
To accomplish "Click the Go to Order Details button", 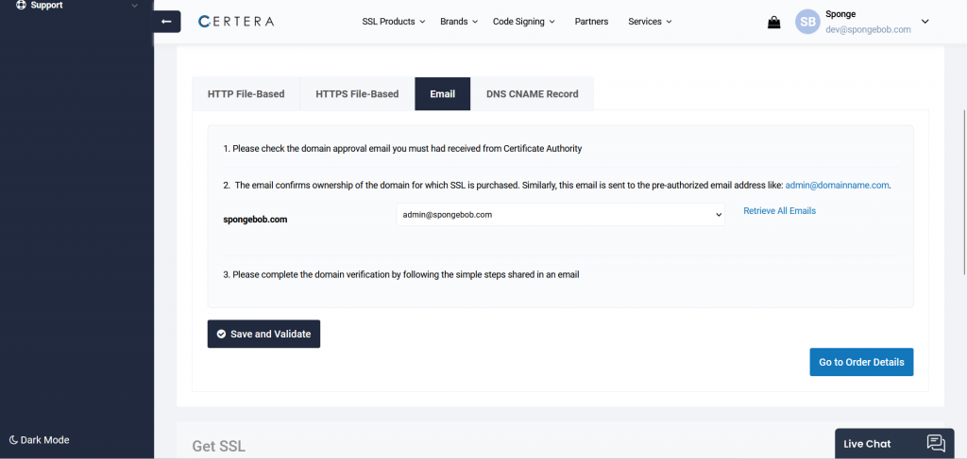I will [x=861, y=363].
